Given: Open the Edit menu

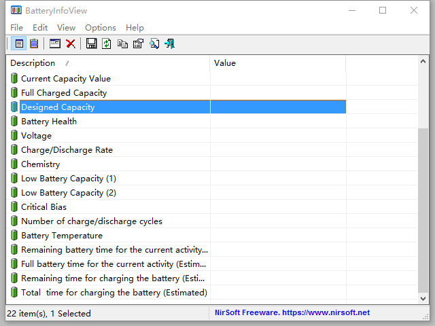Looking at the screenshot, I should pyautogui.click(x=40, y=28).
